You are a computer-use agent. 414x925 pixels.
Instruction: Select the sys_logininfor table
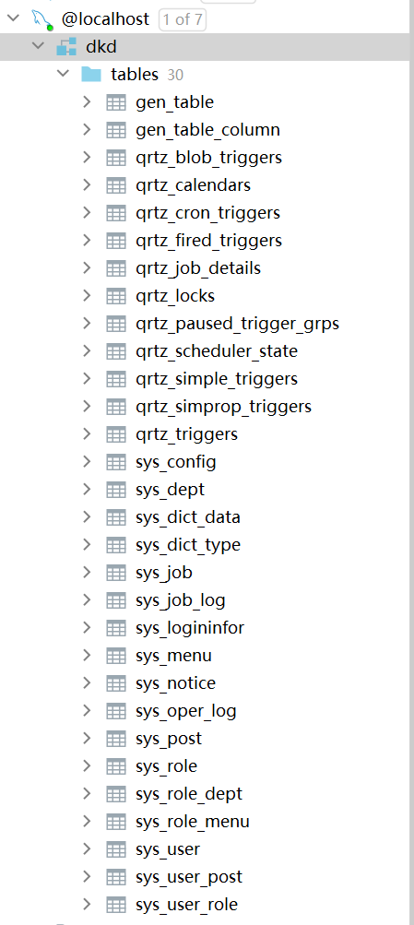190,628
